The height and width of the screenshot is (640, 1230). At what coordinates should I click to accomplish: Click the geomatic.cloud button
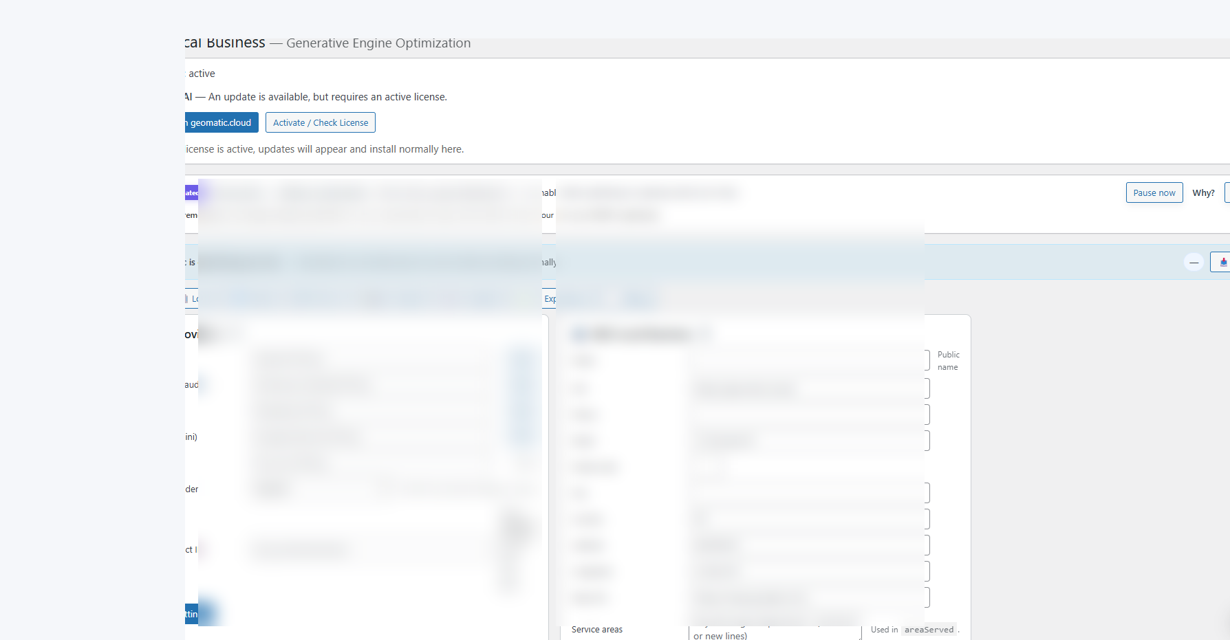tap(222, 122)
